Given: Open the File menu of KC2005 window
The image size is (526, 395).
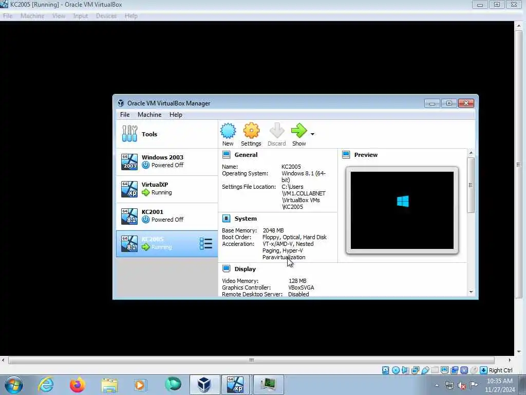Looking at the screenshot, I should pyautogui.click(x=8, y=16).
